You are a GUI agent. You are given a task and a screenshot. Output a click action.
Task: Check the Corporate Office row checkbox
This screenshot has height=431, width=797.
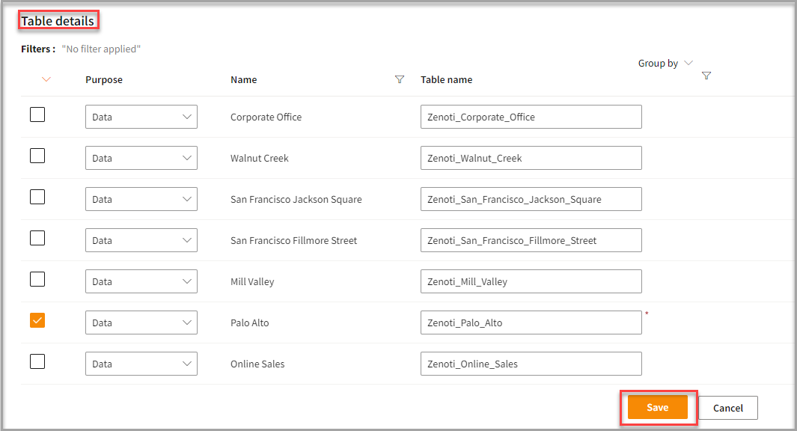pyautogui.click(x=37, y=115)
